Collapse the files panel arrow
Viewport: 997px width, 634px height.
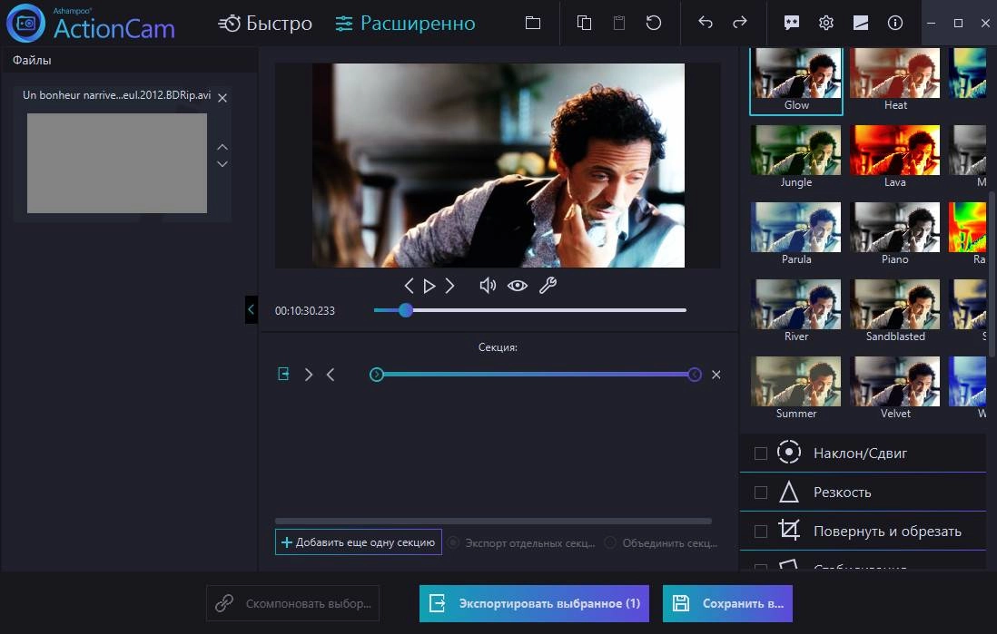[x=252, y=309]
